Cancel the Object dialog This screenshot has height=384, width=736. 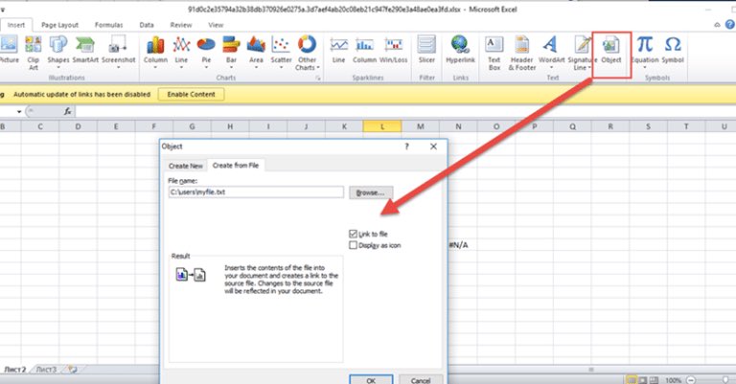click(421, 380)
